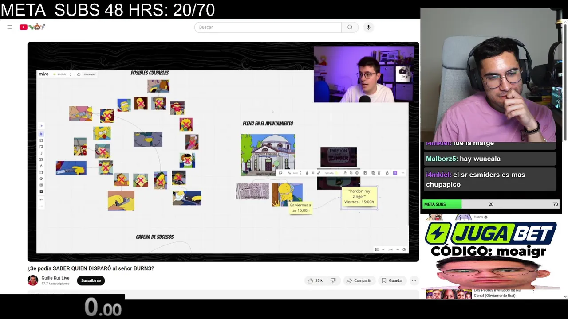Viewport: 568px width, 319px height.
Task: Click the miro logo in the board
Action: click(x=43, y=74)
